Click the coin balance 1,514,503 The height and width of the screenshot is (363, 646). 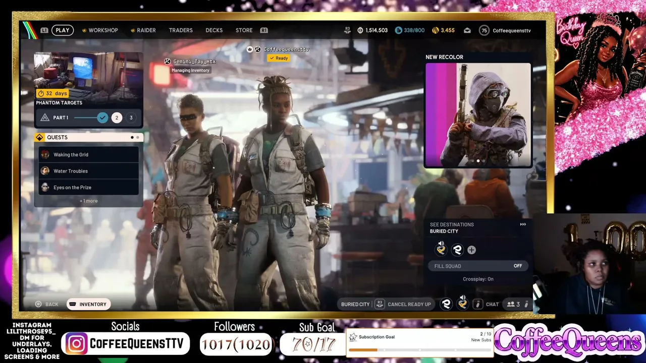tap(372, 30)
